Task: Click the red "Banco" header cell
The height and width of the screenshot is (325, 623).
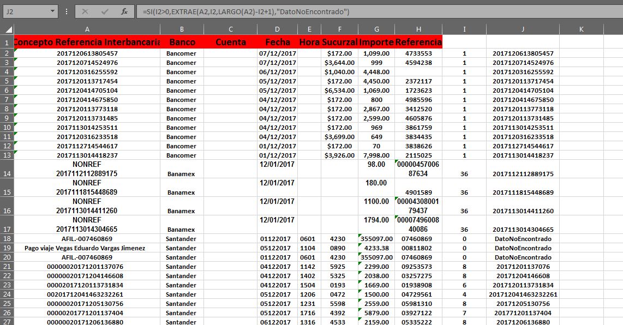Action: click(x=182, y=42)
